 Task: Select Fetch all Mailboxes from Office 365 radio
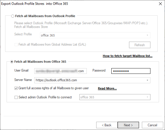click(12, 62)
